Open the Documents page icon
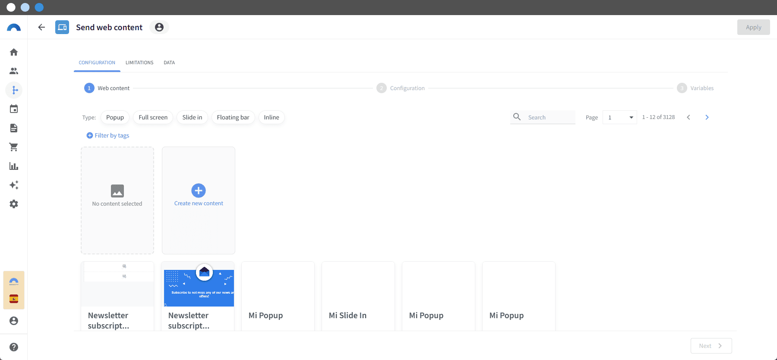The width and height of the screenshot is (777, 360). [x=14, y=128]
